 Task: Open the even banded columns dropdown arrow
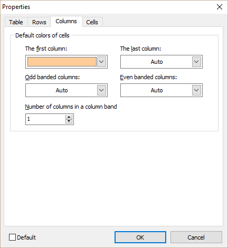[x=196, y=90]
